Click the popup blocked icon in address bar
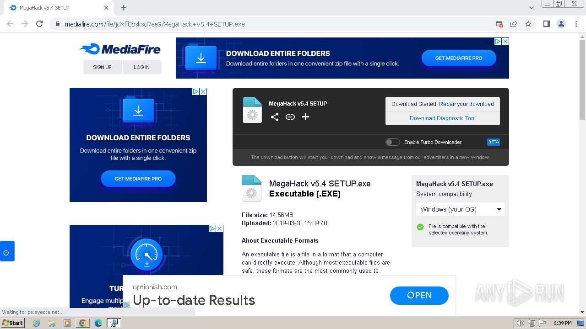The image size is (586, 329). [x=499, y=24]
